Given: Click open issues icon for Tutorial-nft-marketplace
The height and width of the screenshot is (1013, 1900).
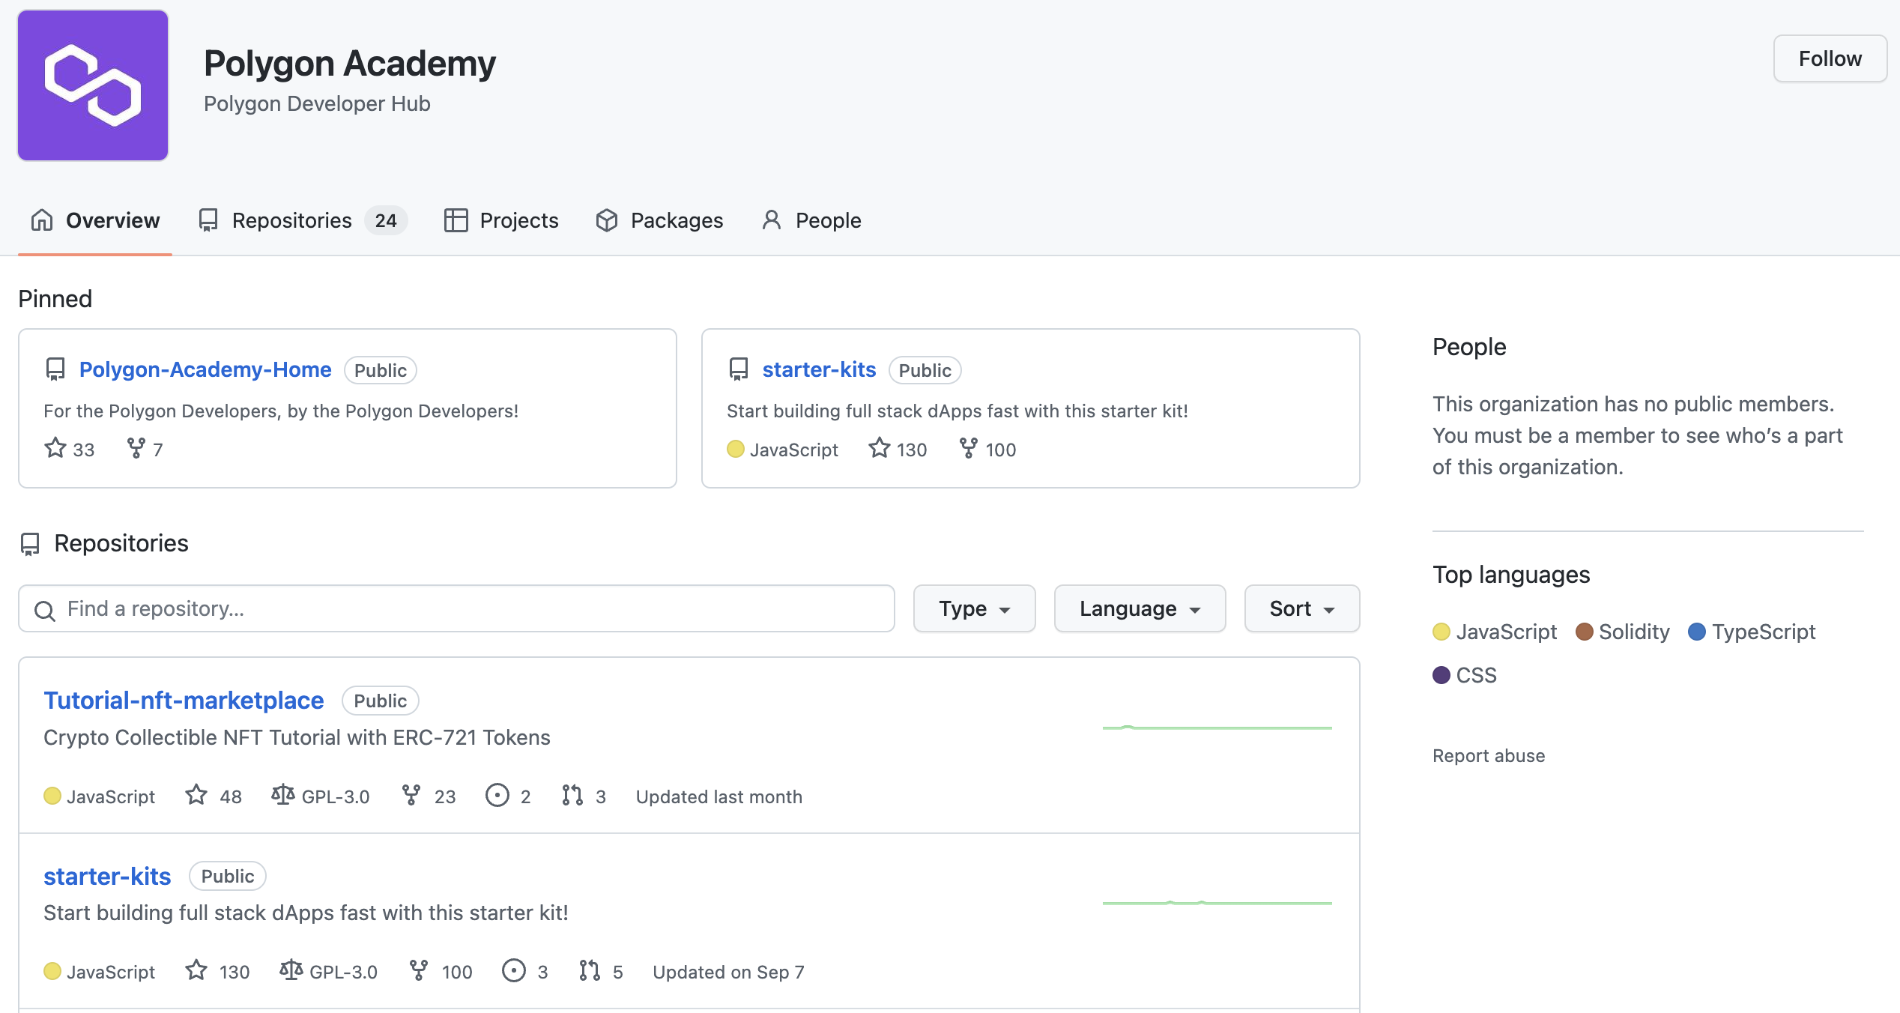Looking at the screenshot, I should coord(497,795).
